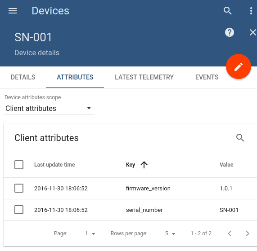Search within Client attributes table
Screen dimensions: 257x251
240,138
